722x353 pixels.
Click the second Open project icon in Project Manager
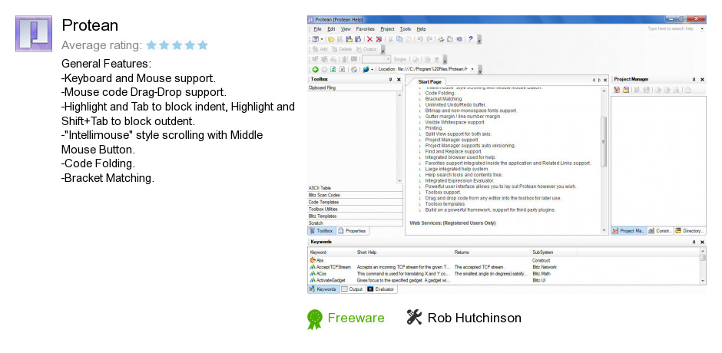626,90
